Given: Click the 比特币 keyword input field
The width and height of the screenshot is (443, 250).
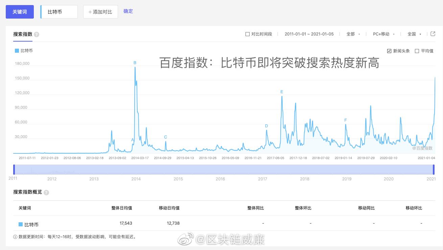Looking at the screenshot, I should 59,12.
